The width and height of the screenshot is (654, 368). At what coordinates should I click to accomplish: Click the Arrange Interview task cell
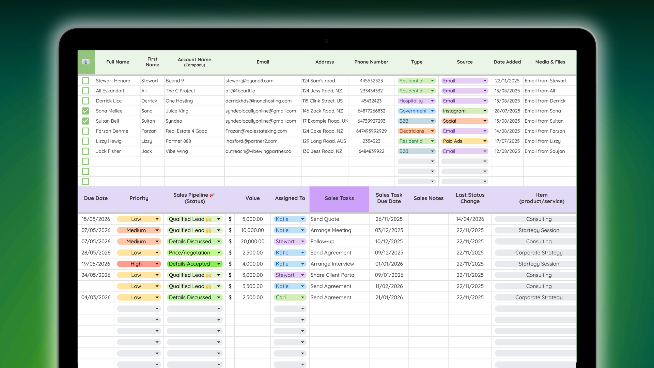pyautogui.click(x=339, y=264)
